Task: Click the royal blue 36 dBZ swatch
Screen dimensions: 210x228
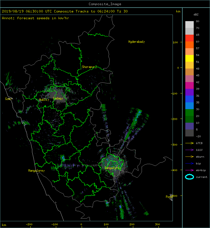Action: tap(189, 99)
